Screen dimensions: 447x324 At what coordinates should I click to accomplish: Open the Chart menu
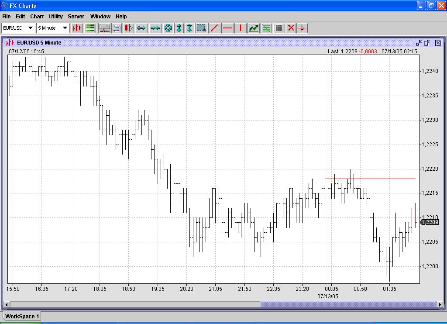point(37,17)
